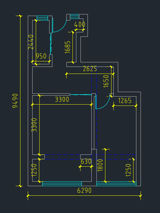Select the 400 dimension label
160x213 pixels.
[x=80, y=25]
